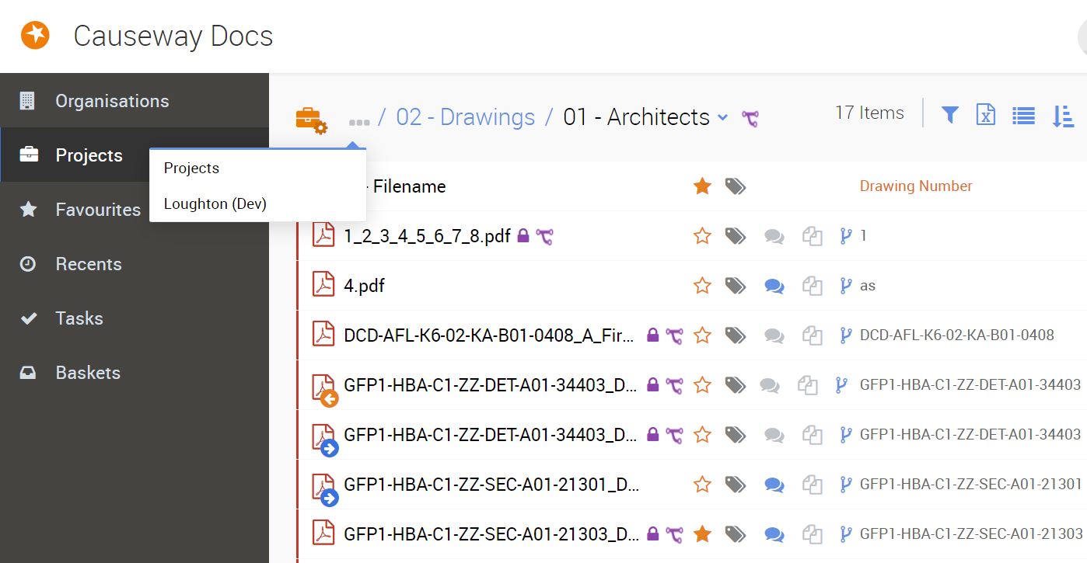Screen dimensions: 1087x563
Task: Open comments for DCD-AFL-K6-02-KA-B01-0408 file
Action: pos(774,335)
